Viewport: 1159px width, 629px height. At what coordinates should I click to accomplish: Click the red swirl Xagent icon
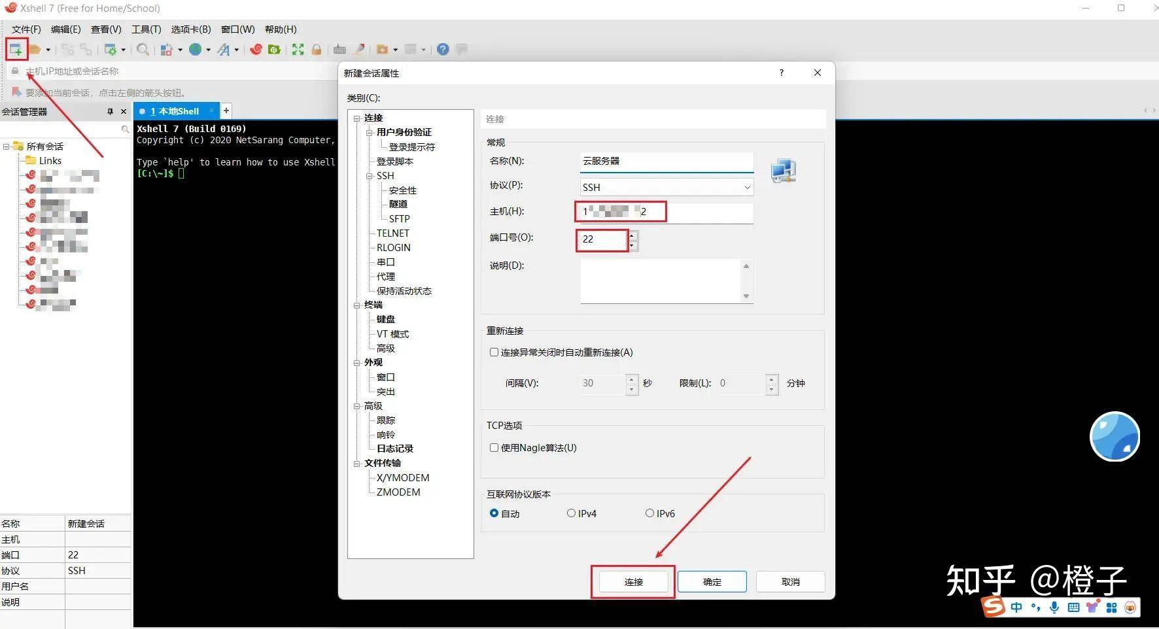point(256,49)
